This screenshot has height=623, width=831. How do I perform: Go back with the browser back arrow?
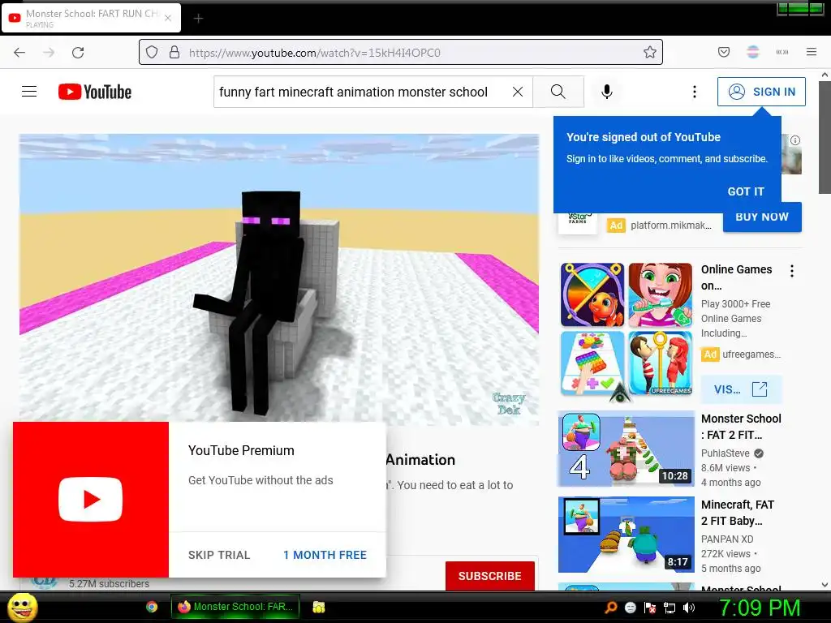(x=19, y=53)
